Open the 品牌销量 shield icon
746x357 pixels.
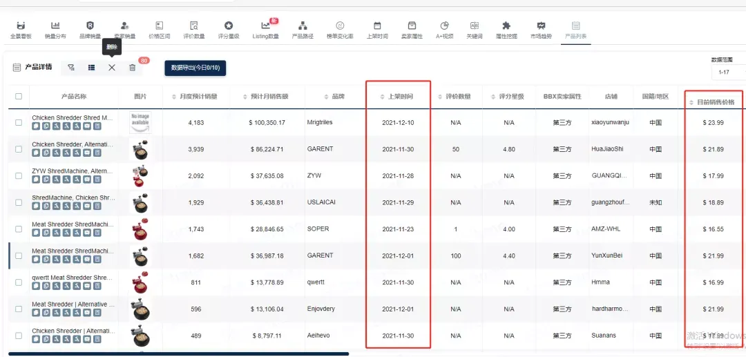pyautogui.click(x=90, y=26)
